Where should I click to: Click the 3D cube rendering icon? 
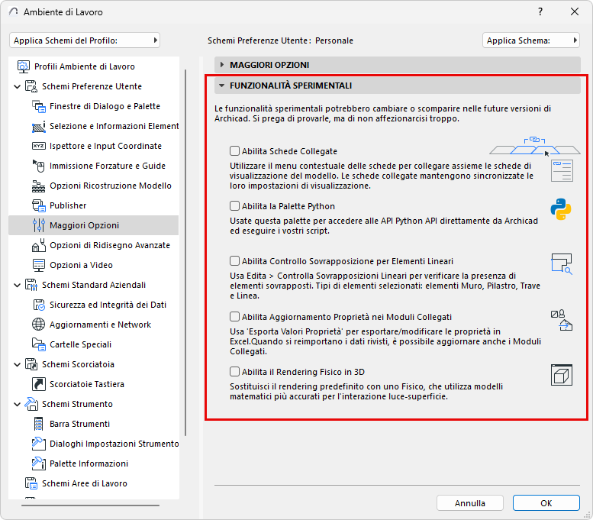point(562,375)
